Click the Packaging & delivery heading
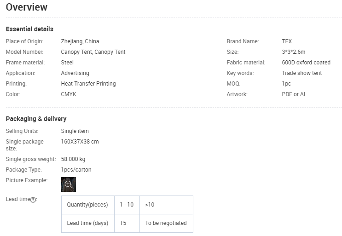 [36, 119]
